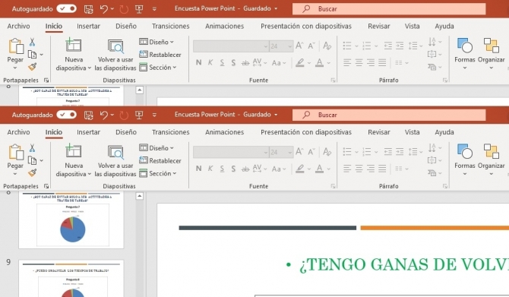This screenshot has width=509, height=297.
Task: Toggle italic K button in upper window
Action: [210, 62]
